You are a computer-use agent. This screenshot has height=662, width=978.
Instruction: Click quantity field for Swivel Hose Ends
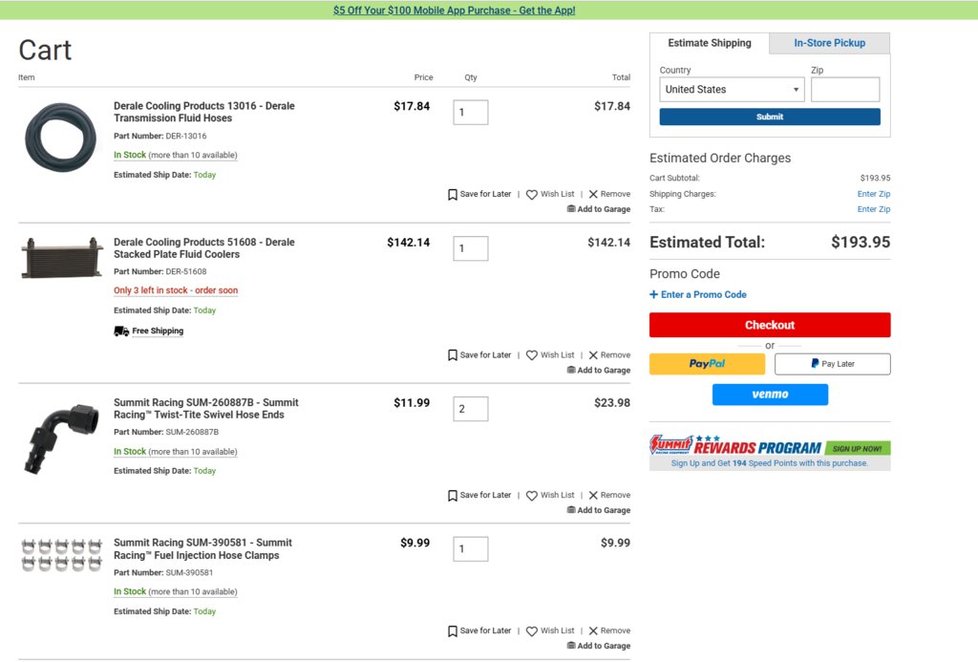point(470,409)
